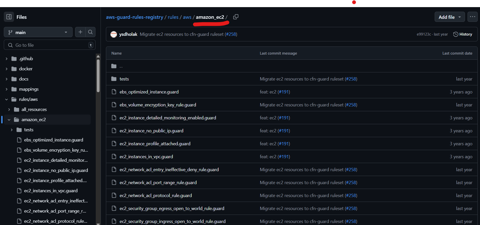Open #191 link in ebs_optimized_instance row
The image size is (480, 225).
click(284, 92)
